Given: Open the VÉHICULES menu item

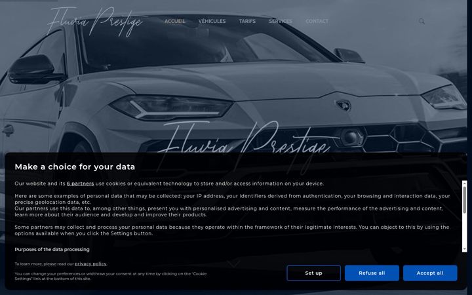Looking at the screenshot, I should (212, 21).
